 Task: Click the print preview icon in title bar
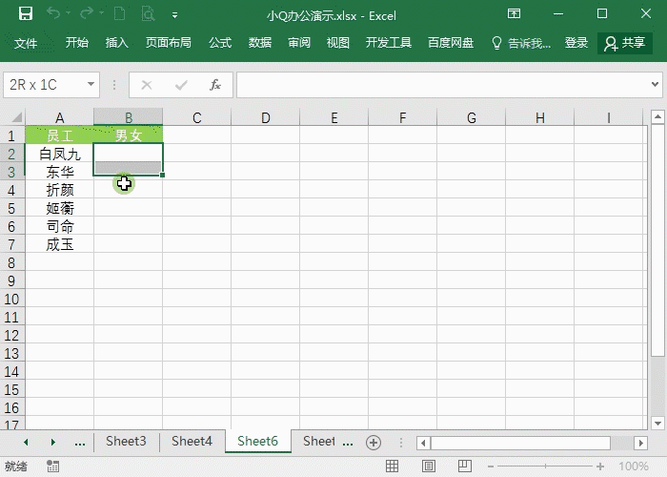point(148,14)
